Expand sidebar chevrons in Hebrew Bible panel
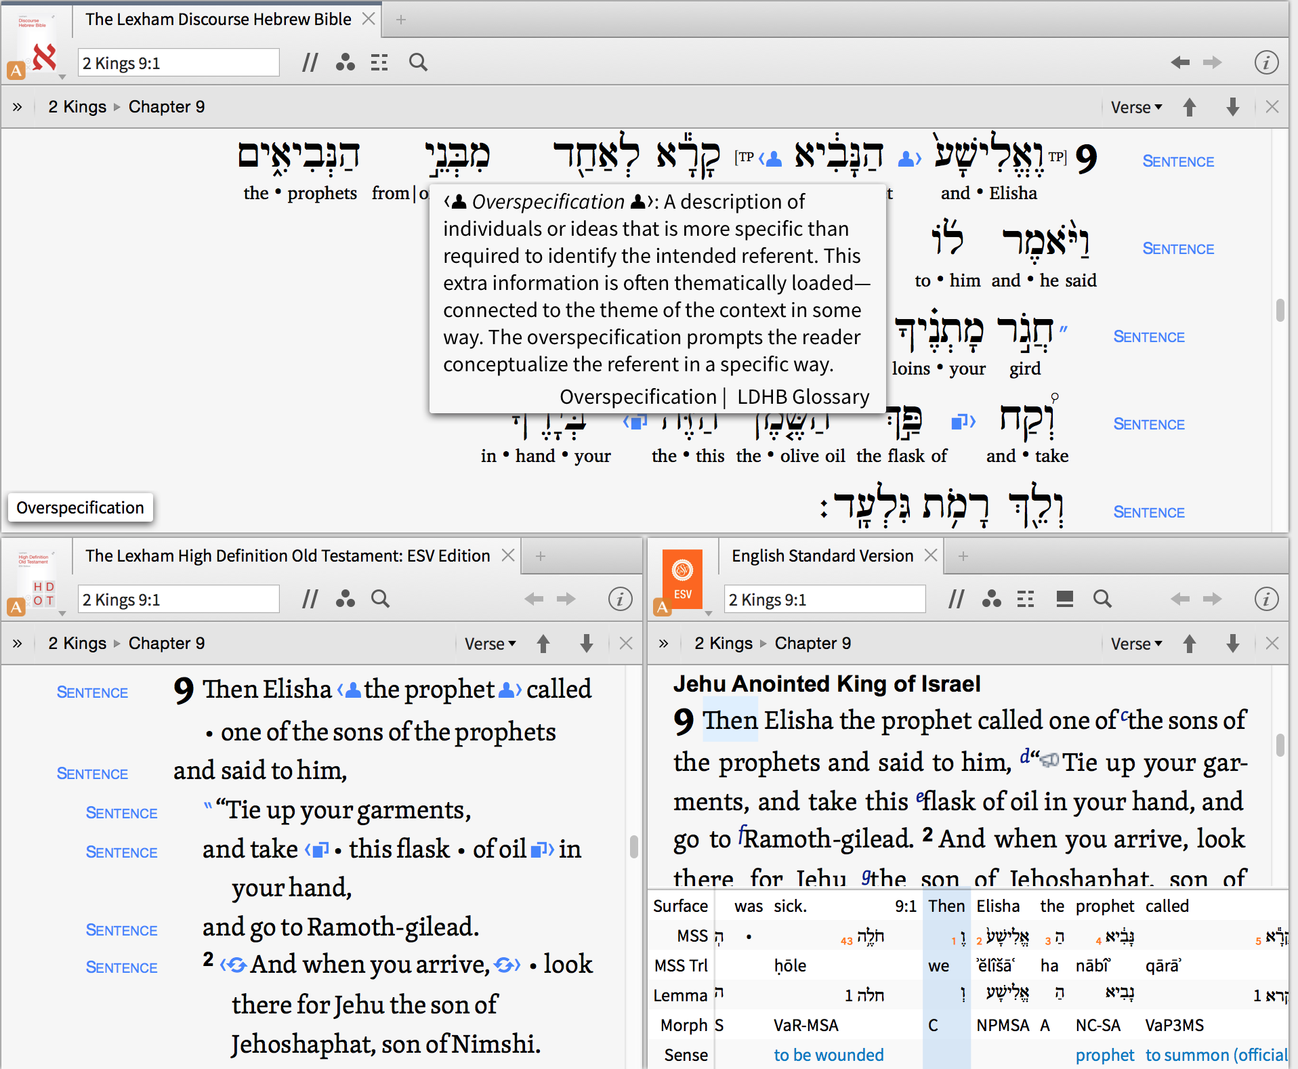 pyautogui.click(x=18, y=107)
